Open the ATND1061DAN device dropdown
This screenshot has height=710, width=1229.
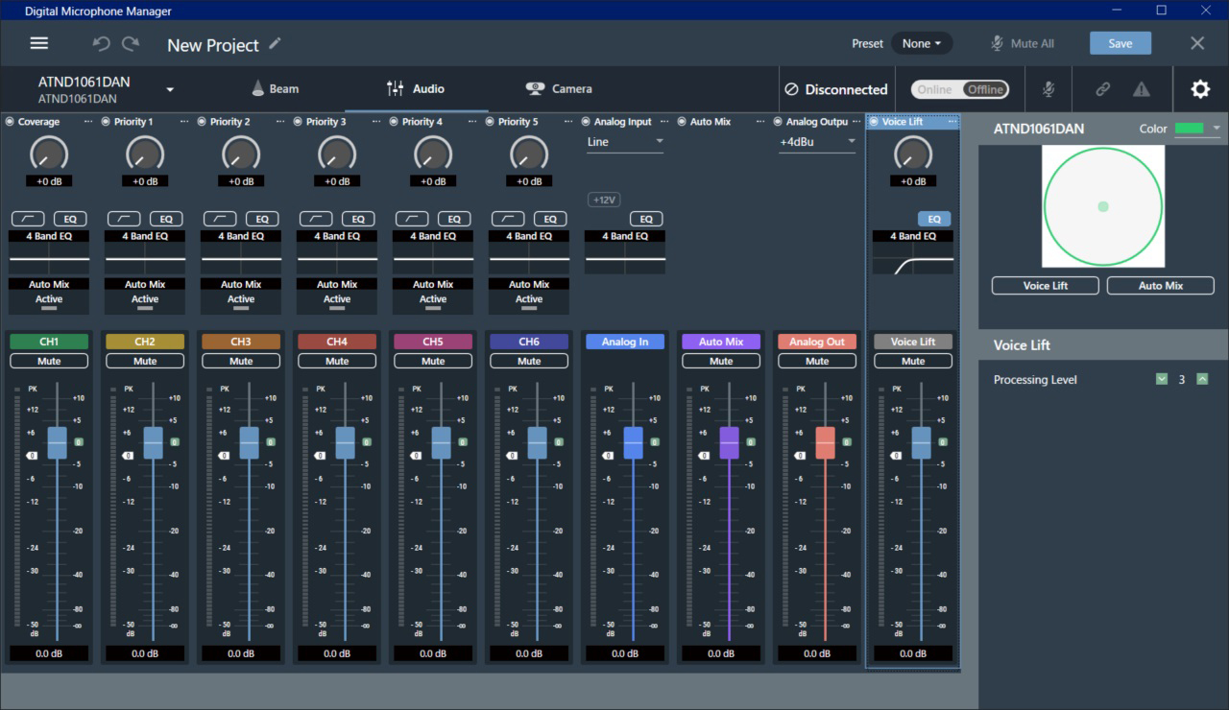(170, 89)
